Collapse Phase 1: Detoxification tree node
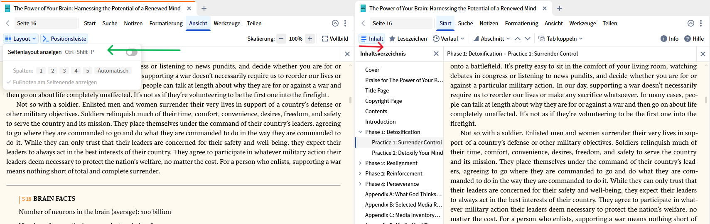Screen dimensions: 710x224 coord(360,132)
